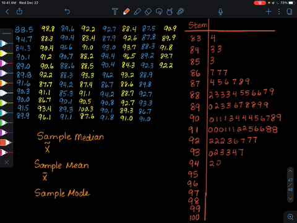Go to next page with down chevron

(x=290, y=199)
